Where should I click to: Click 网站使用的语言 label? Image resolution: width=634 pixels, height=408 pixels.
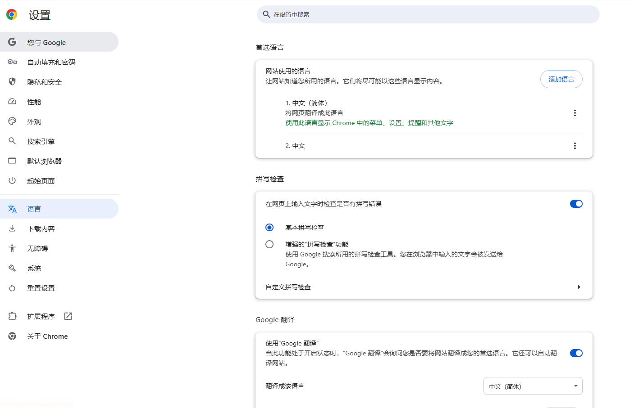coord(288,71)
